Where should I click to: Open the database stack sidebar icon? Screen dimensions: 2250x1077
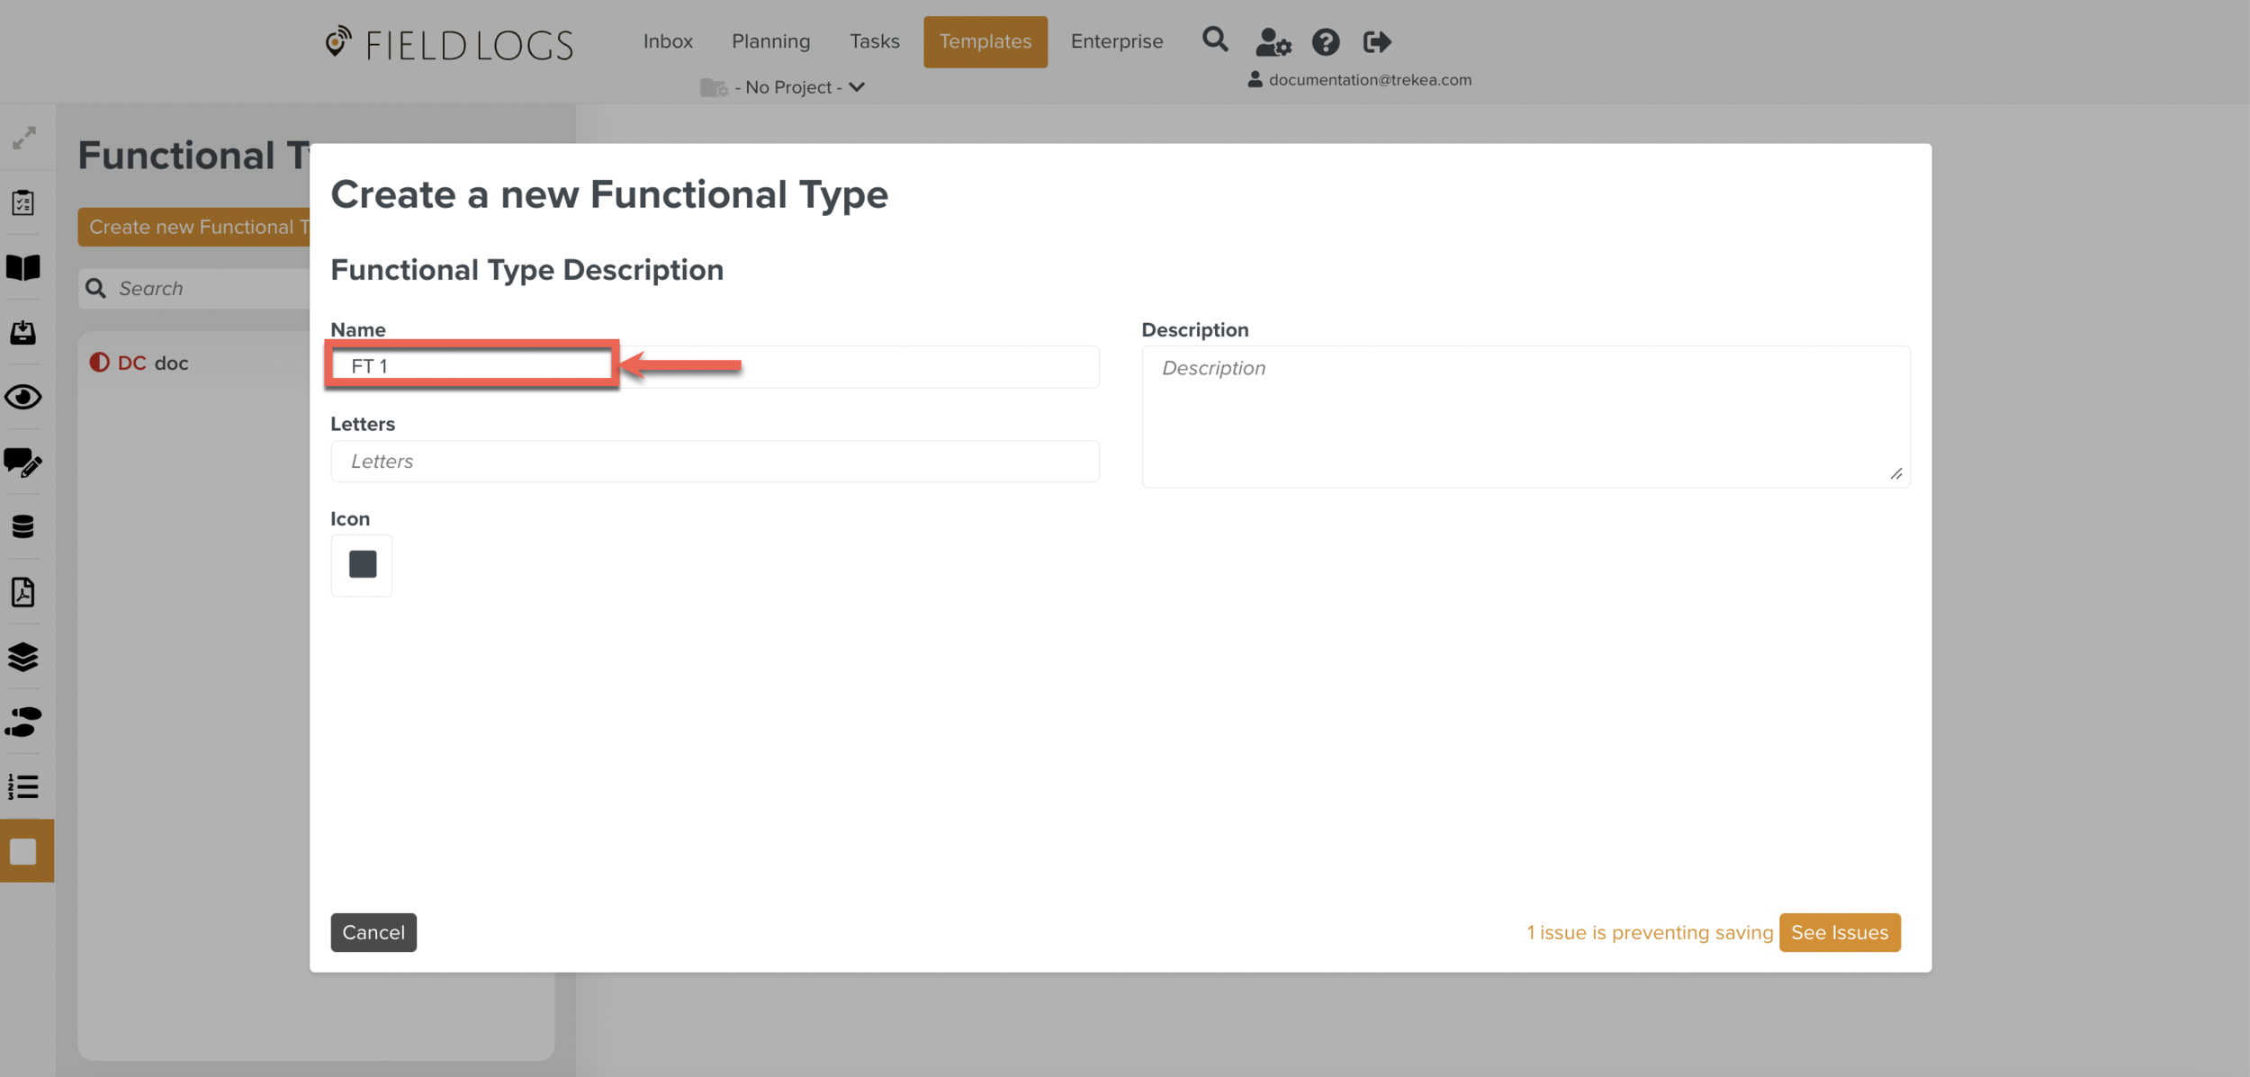coord(23,526)
